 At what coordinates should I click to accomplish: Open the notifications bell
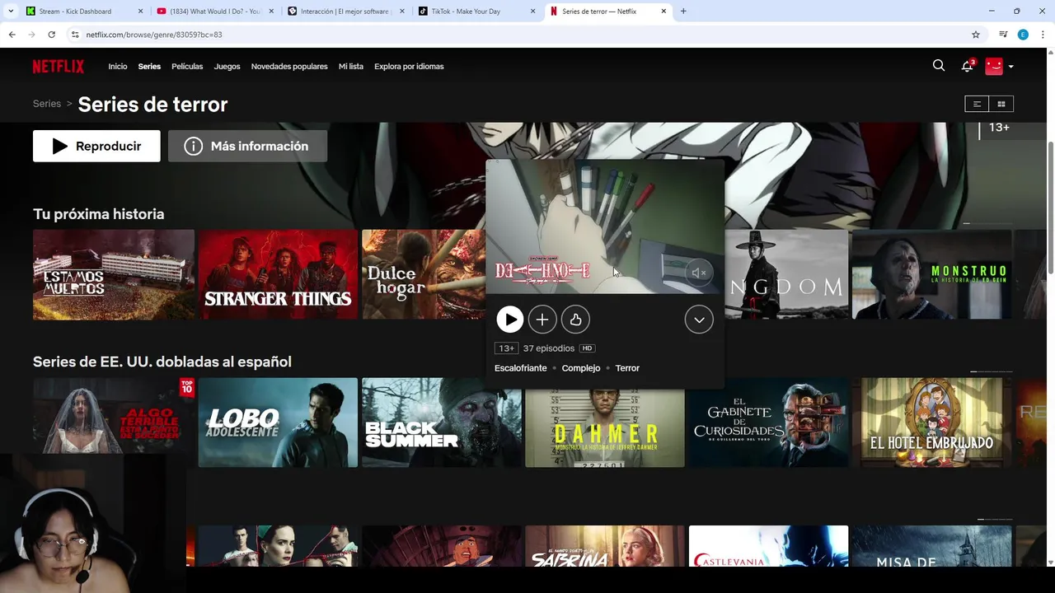tap(968, 66)
